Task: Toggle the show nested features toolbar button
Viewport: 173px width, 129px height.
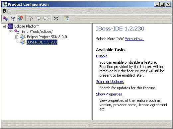Action: pos(13,18)
